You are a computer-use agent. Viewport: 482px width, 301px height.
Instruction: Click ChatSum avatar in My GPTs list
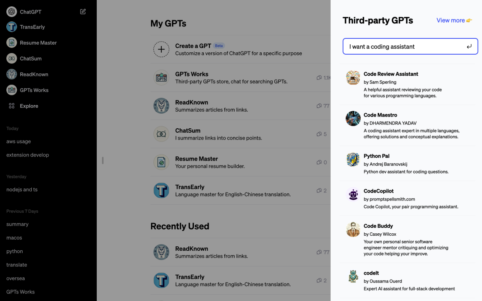tap(161, 134)
